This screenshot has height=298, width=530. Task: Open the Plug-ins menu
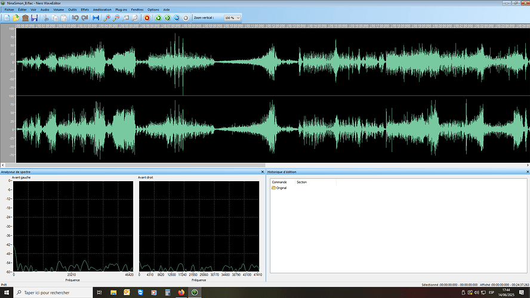coord(121,10)
